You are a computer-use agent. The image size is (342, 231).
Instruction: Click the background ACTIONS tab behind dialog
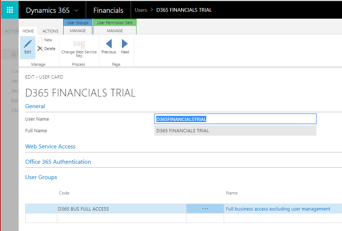click(12, 31)
